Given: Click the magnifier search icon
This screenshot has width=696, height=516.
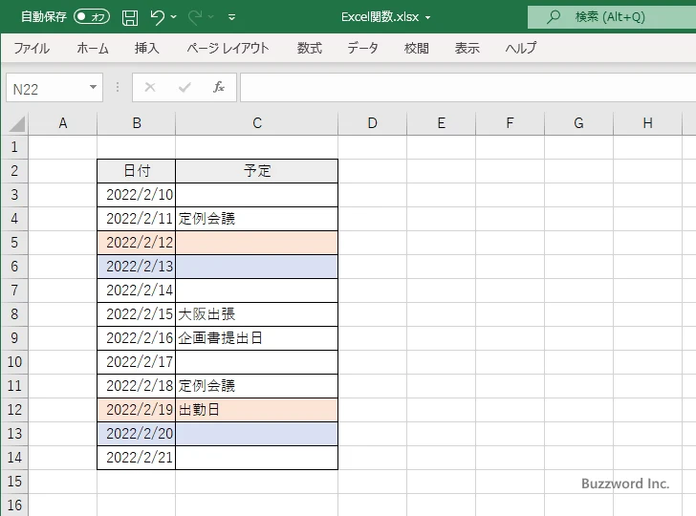Looking at the screenshot, I should [x=553, y=17].
